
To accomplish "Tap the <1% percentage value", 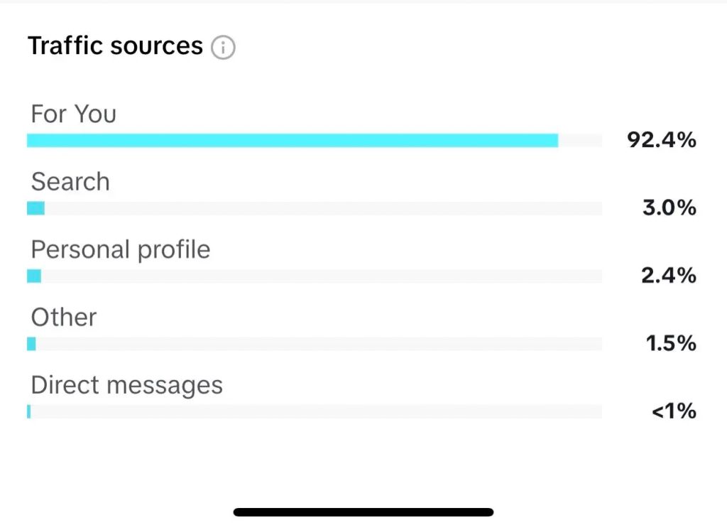I will (674, 411).
